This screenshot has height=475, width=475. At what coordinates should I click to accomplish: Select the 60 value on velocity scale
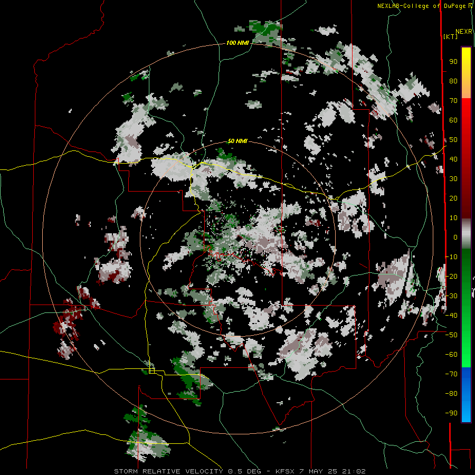[x=453, y=120]
